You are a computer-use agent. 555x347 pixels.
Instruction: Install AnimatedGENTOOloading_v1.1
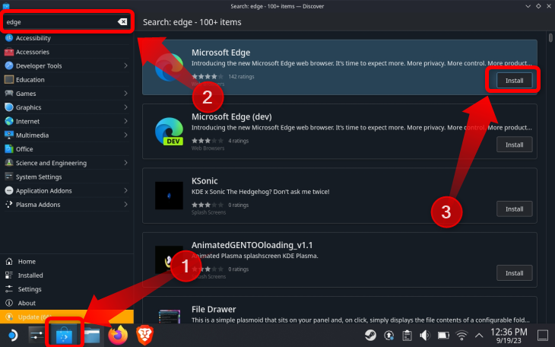coord(514,273)
